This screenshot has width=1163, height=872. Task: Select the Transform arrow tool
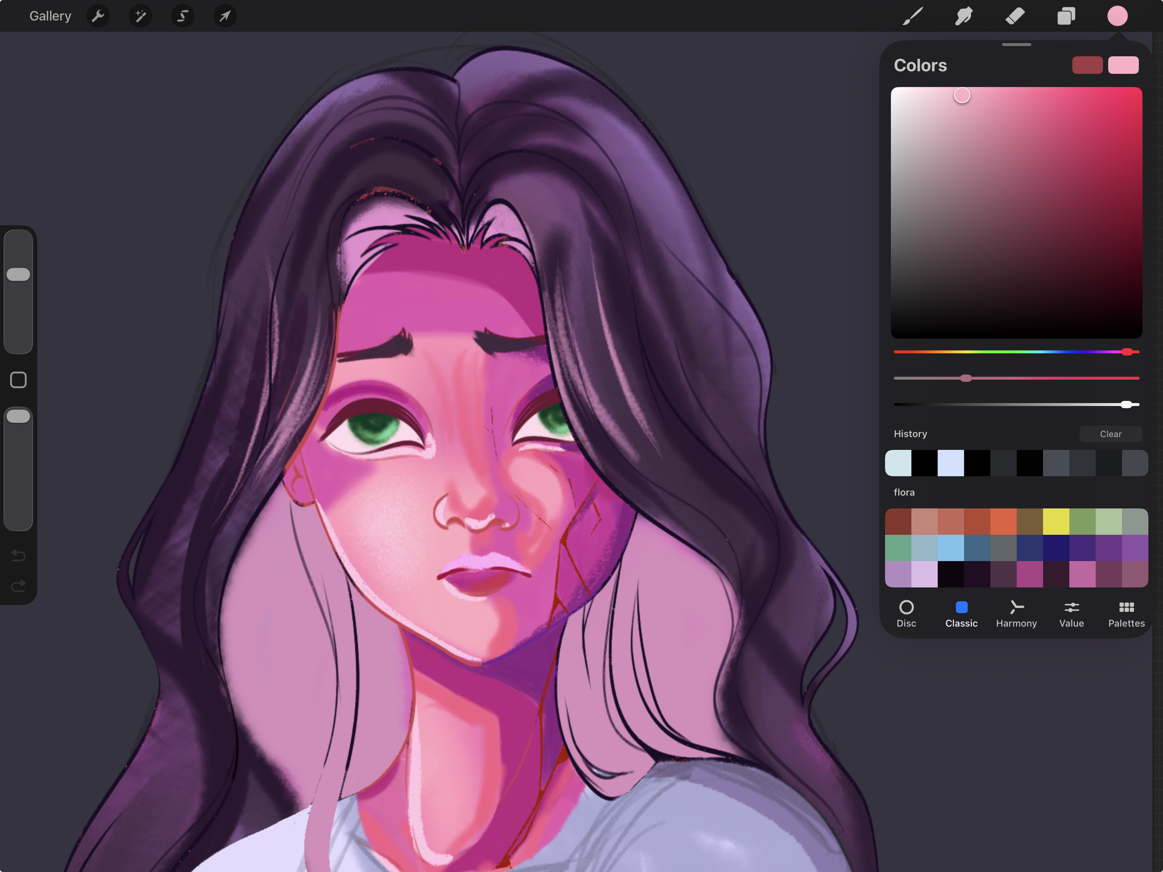click(x=225, y=16)
